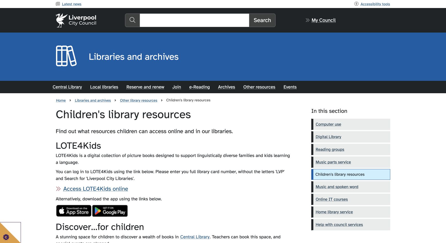Go to Archives in the navigation bar
This screenshot has height=243, width=446.
coord(226,87)
